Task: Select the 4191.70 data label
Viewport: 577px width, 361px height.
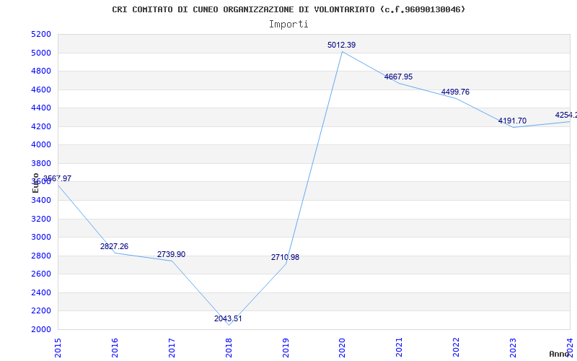Action: (512, 121)
